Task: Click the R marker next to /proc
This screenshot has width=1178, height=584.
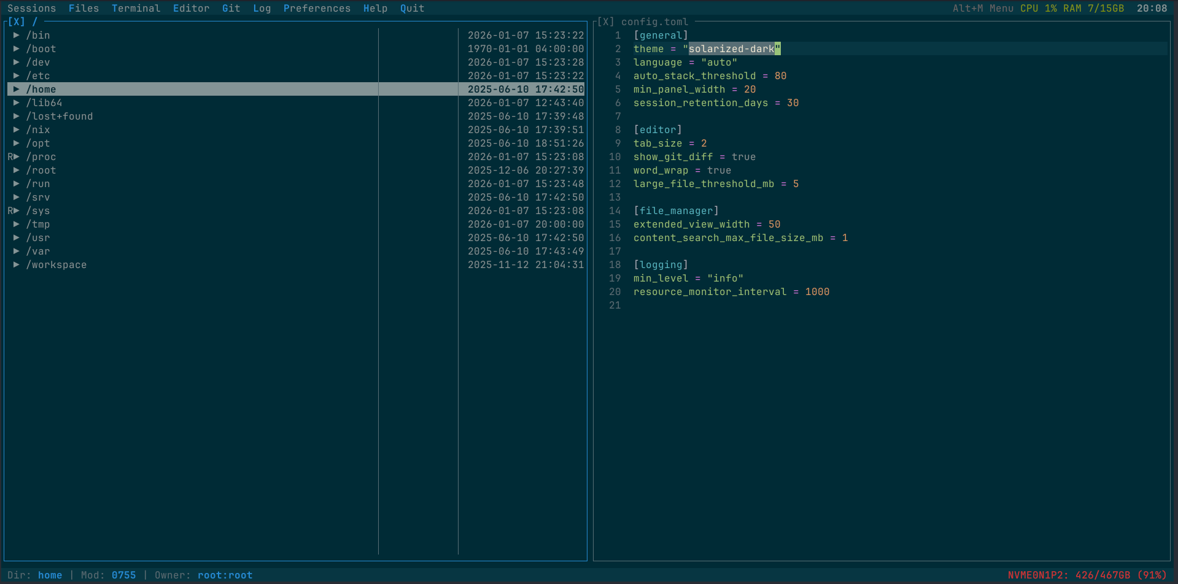Action: (x=9, y=156)
